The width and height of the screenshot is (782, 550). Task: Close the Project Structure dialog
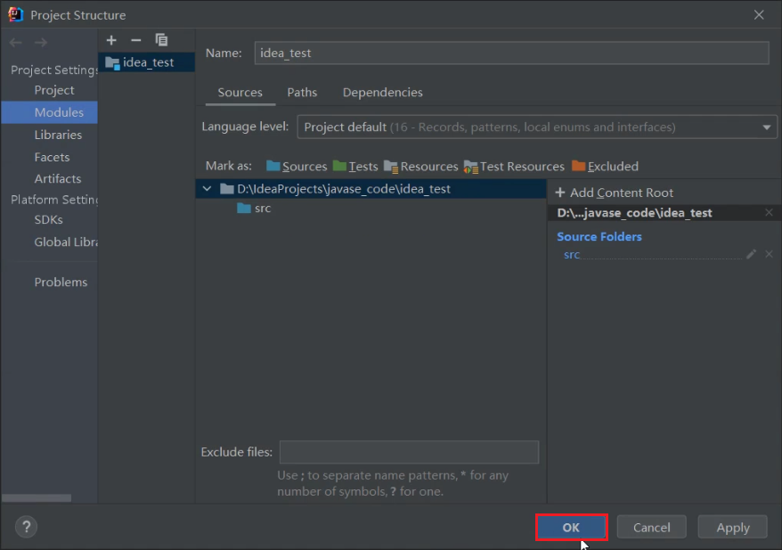(759, 15)
